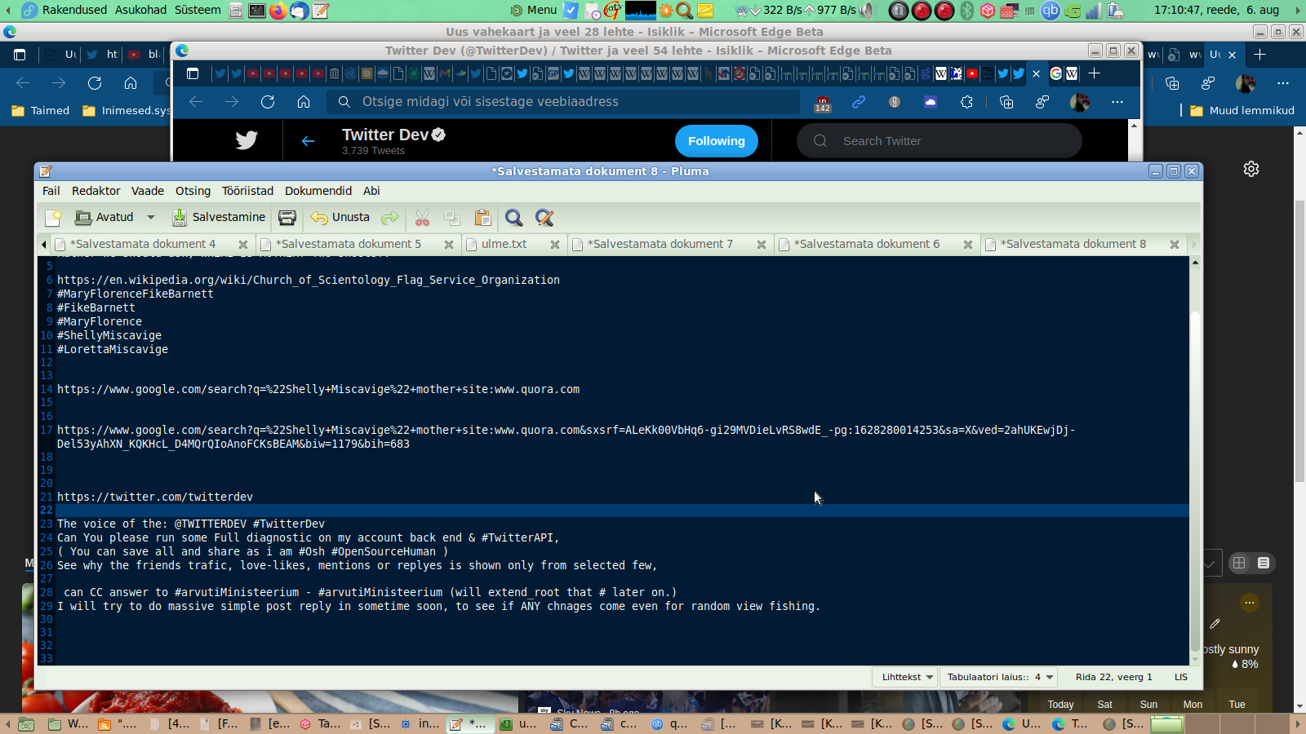Click the front Edge address bar

click(x=563, y=102)
